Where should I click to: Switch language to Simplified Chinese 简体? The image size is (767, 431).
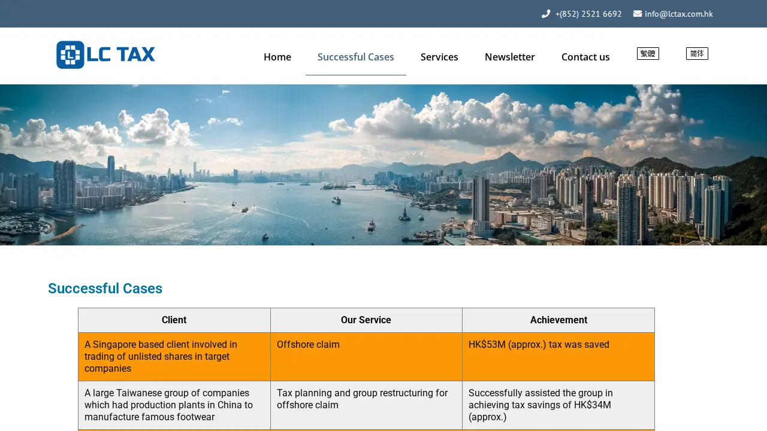pos(697,53)
